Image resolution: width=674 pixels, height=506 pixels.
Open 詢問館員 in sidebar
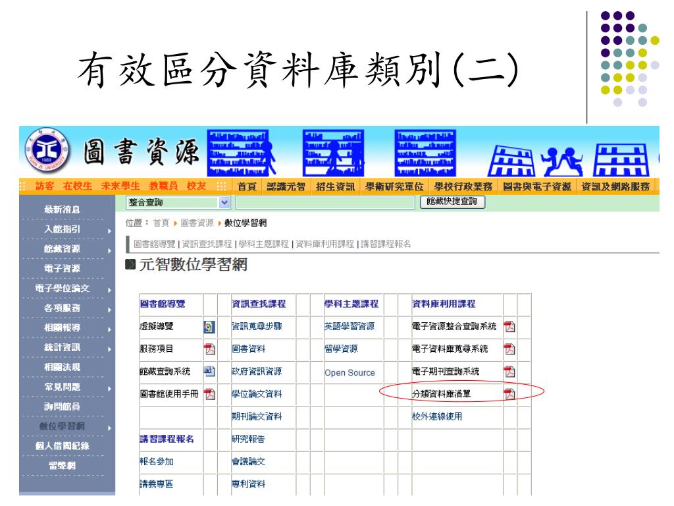(x=63, y=407)
